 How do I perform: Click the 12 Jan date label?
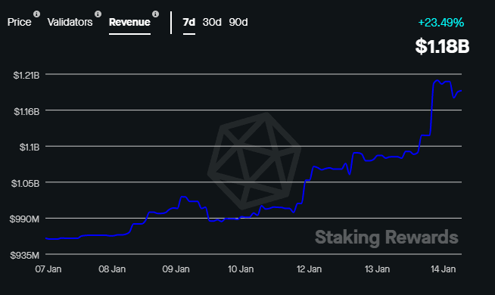coord(309,269)
